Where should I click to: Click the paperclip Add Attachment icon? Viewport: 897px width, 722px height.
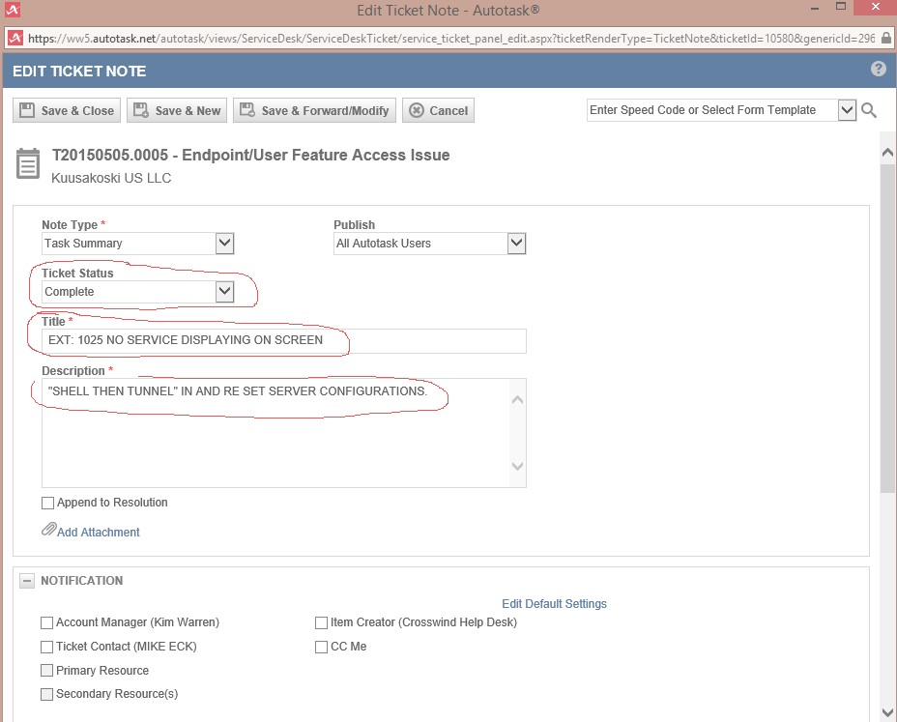click(x=48, y=531)
